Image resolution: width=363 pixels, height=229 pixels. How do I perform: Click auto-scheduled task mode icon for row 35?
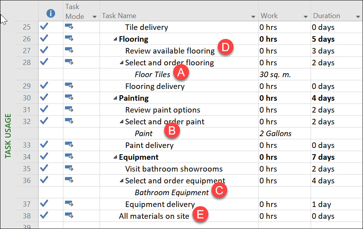69,168
